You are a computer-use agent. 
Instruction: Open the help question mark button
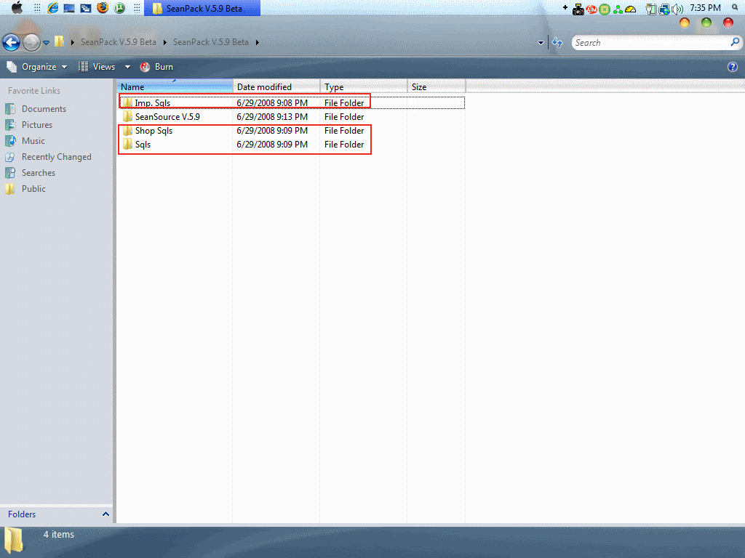(x=732, y=67)
